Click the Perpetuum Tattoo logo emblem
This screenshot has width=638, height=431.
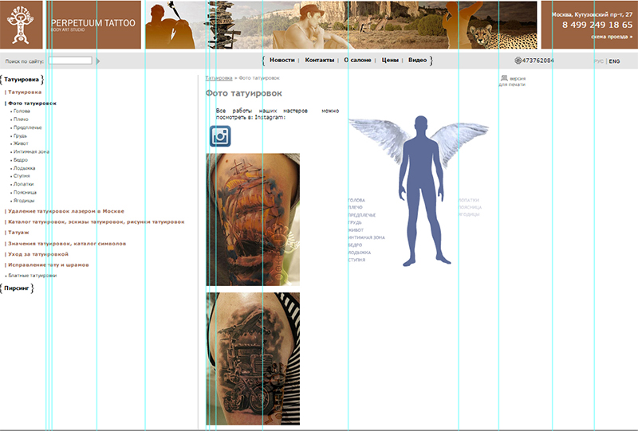coord(22,25)
